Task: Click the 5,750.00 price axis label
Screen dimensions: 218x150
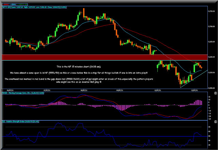Action: pos(211,11)
